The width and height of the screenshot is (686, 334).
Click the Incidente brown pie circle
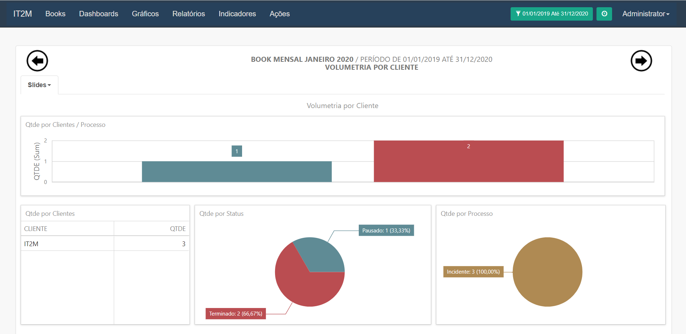click(547, 272)
